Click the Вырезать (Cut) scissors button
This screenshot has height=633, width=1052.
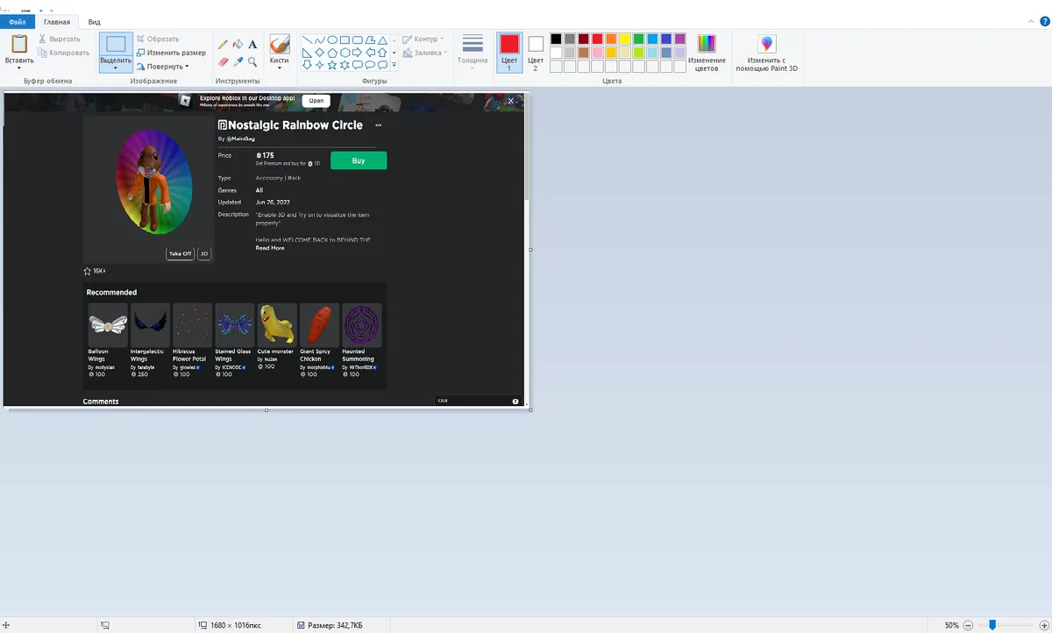[x=59, y=39]
